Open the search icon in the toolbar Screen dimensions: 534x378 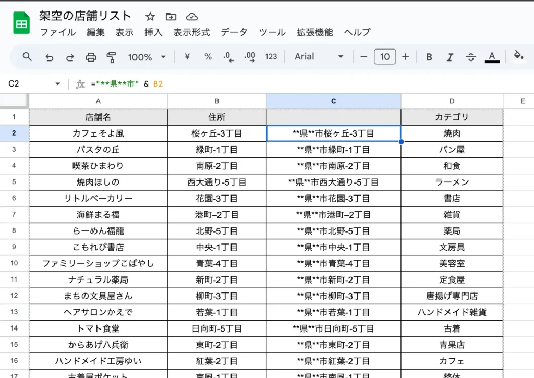(27, 57)
